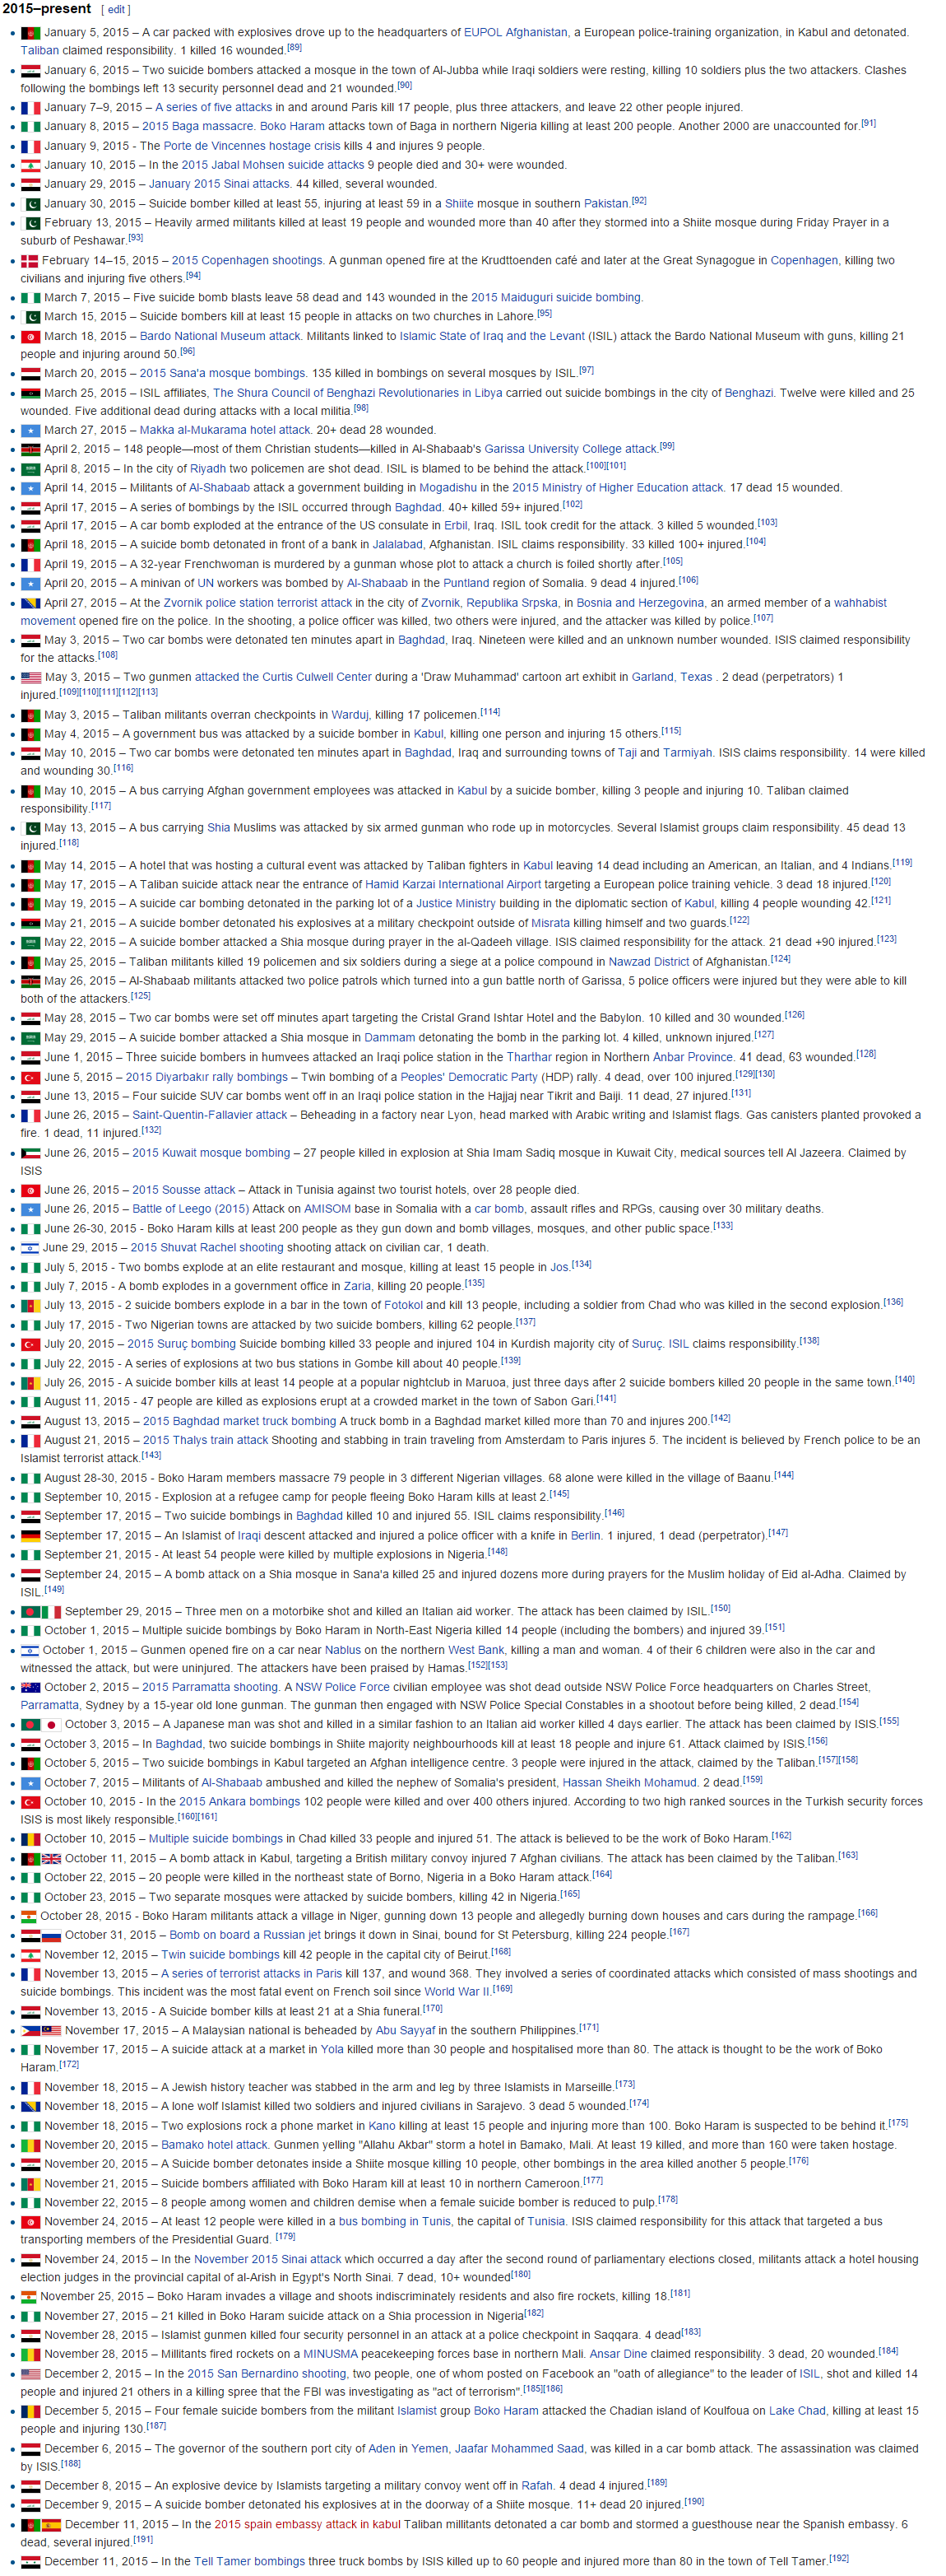Click the edit link next to 2015–present heading
This screenshot has width=946, height=2576.
point(117,10)
